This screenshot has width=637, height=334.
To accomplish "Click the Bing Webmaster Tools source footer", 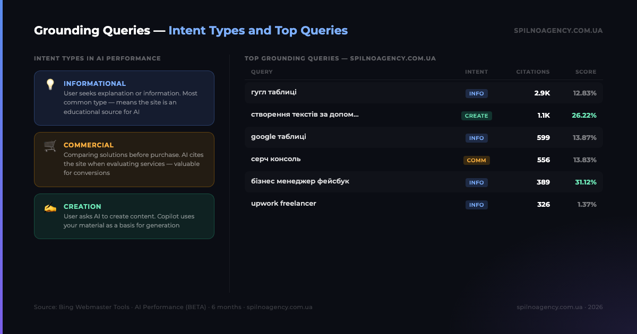I will [x=173, y=307].
